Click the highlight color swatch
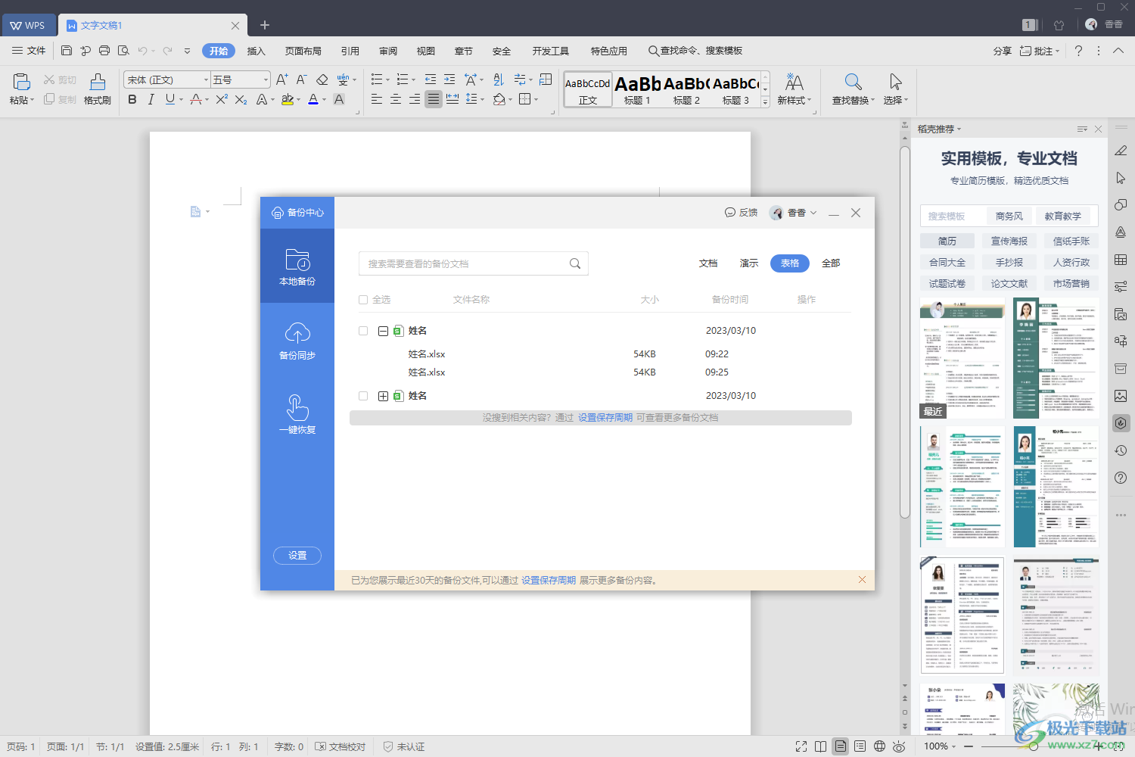Image resolution: width=1135 pixels, height=757 pixels. click(x=288, y=99)
